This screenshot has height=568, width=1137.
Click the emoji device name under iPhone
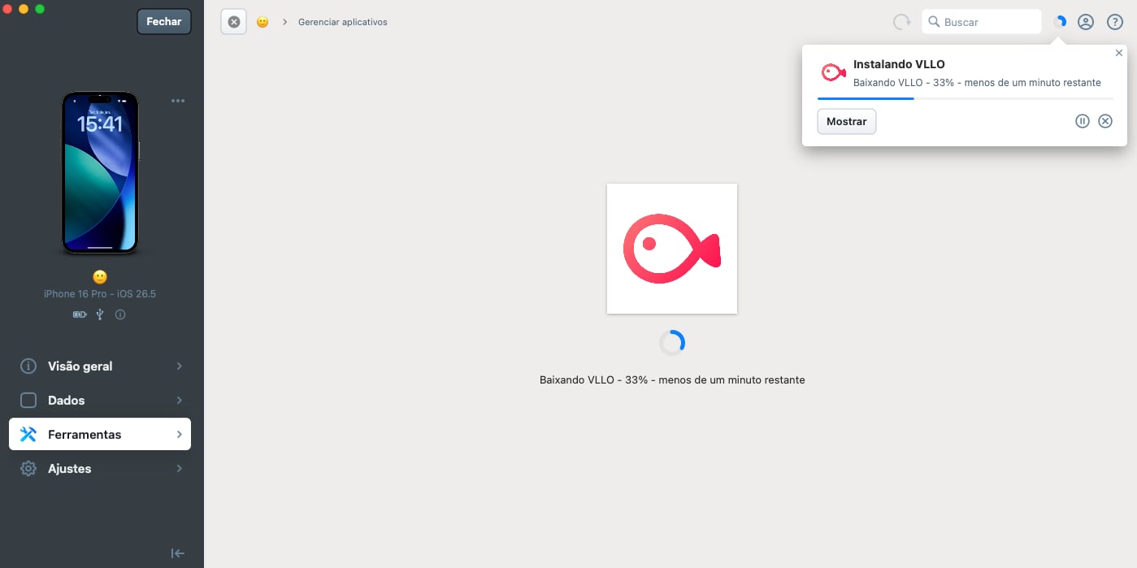(x=100, y=277)
